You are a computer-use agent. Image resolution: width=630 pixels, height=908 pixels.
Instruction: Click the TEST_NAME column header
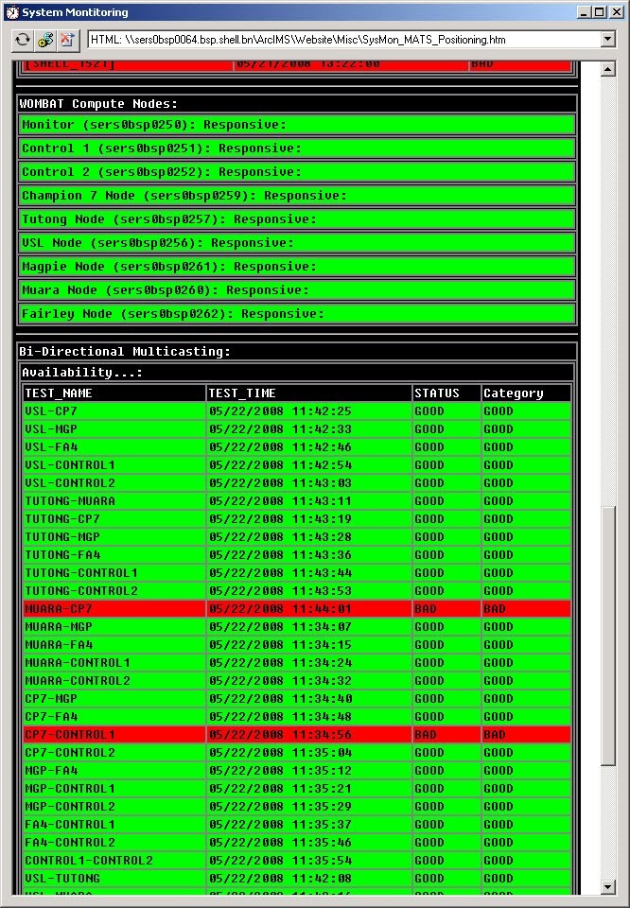[59, 393]
